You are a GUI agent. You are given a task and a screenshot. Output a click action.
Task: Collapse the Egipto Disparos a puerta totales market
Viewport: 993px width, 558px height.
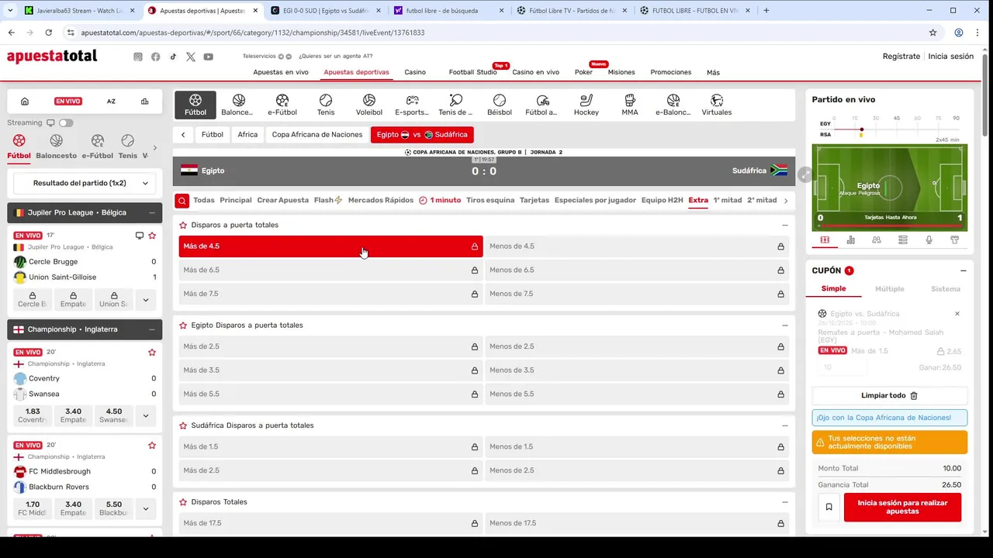coord(784,325)
